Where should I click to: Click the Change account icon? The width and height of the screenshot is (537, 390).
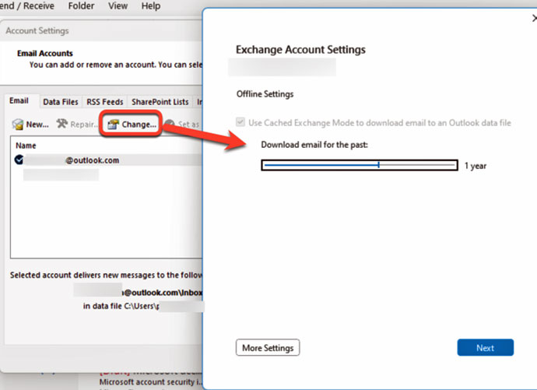coord(113,125)
